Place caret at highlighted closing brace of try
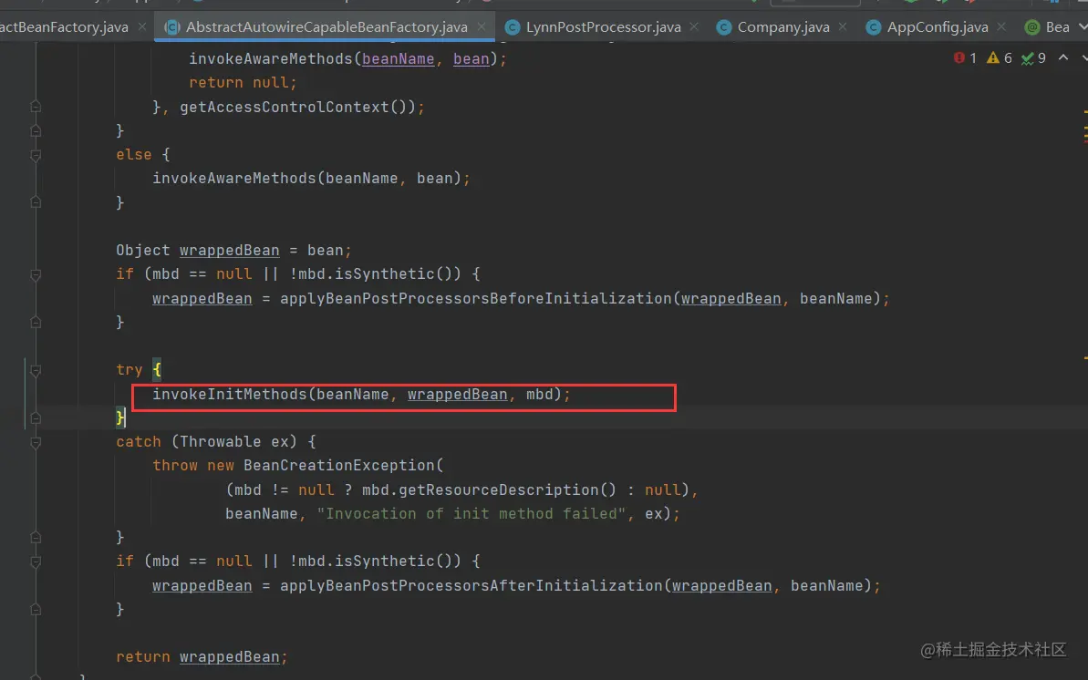This screenshot has width=1088, height=680. coord(120,417)
